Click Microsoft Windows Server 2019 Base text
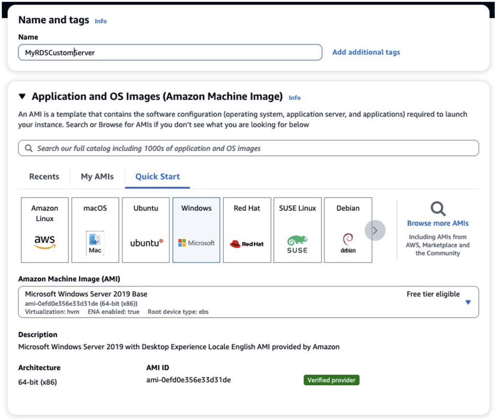This screenshot has width=496, height=419. [x=86, y=294]
